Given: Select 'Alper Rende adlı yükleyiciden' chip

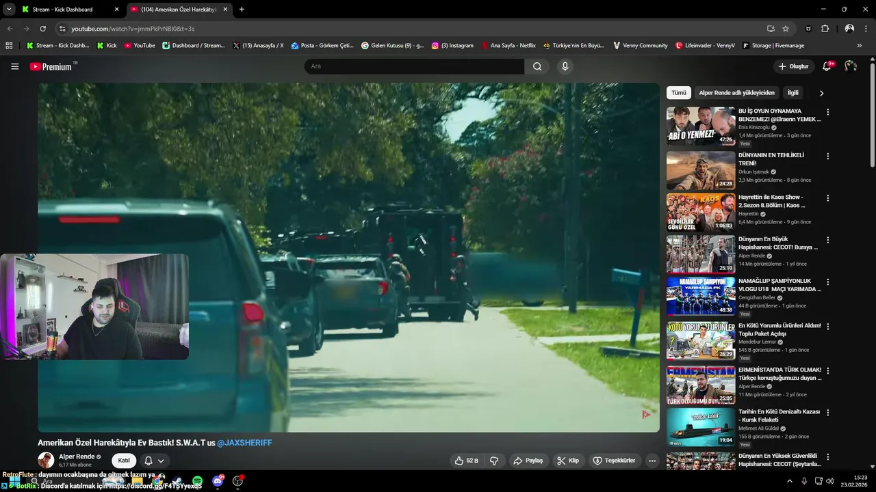Looking at the screenshot, I should click(736, 93).
